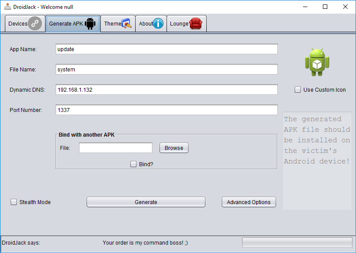Click the 'Port Number:' label
This screenshot has width=356, height=253.
coord(26,110)
